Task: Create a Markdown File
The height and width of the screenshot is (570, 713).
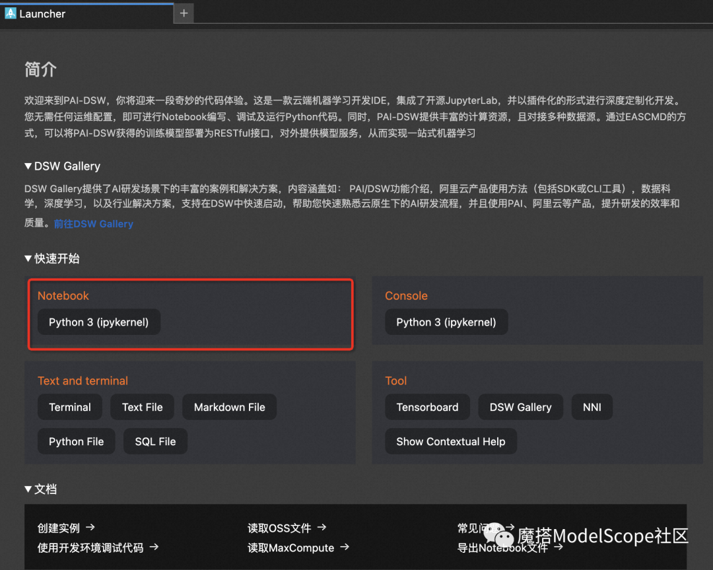Action: click(x=229, y=407)
